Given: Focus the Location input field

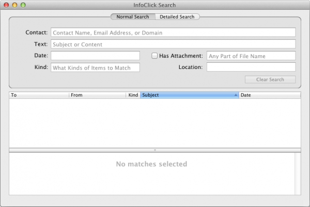Looking at the screenshot, I should [251, 67].
